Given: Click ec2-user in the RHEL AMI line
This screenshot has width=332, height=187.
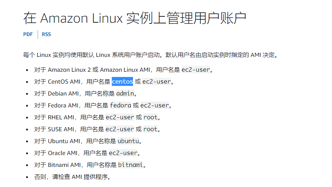Looking at the screenshot, I should tap(120, 117).
